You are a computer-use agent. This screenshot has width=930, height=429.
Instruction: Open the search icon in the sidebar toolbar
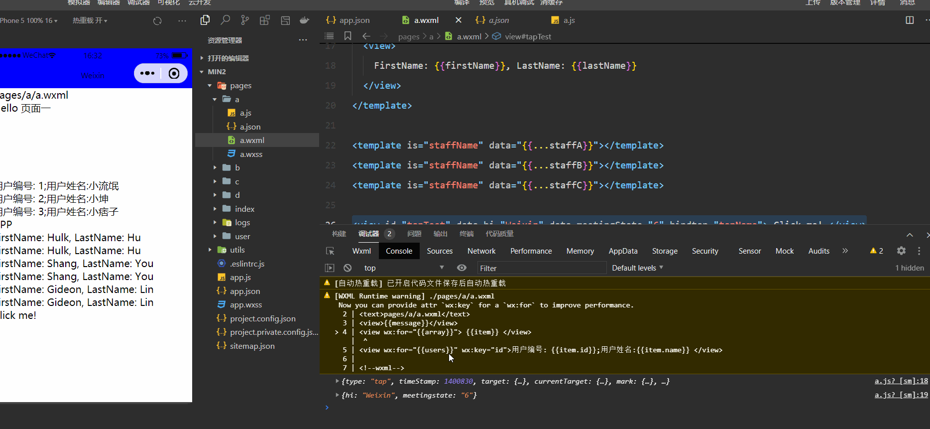(225, 20)
